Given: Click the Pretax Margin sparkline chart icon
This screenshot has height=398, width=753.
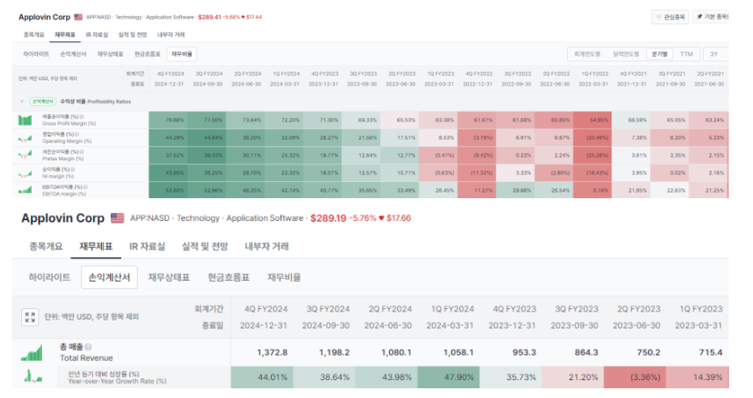Looking at the screenshot, I should (25, 155).
